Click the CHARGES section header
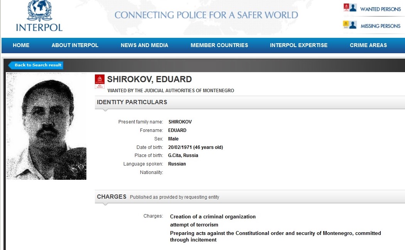 coord(111,197)
